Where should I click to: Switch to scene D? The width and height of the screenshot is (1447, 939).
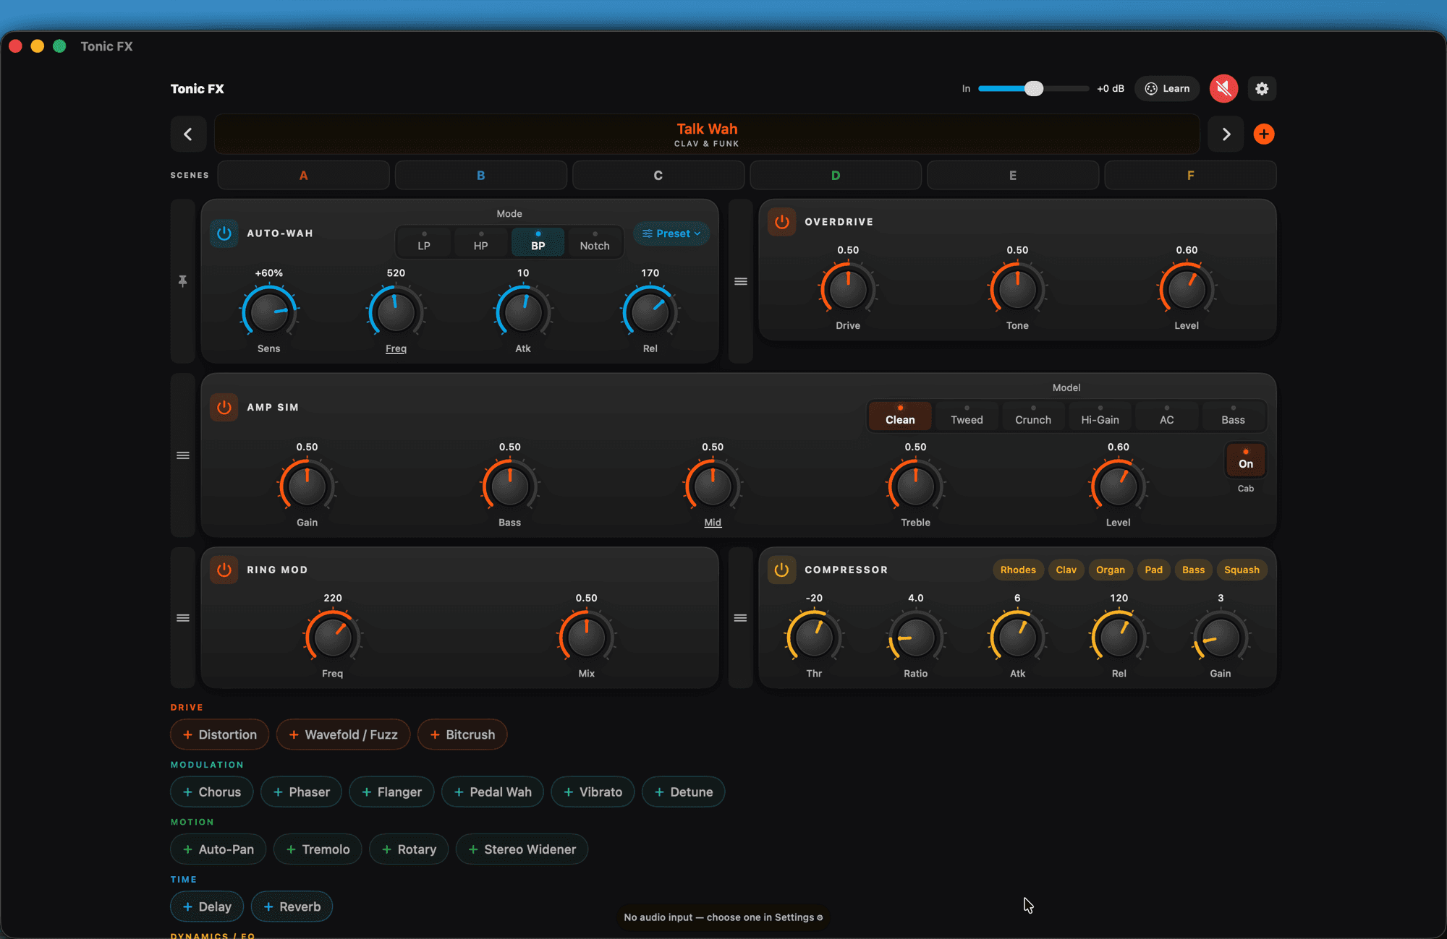(x=836, y=176)
